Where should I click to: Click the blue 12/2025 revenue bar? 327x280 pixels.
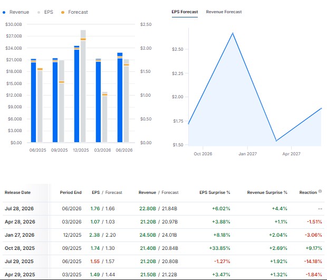(77, 94)
